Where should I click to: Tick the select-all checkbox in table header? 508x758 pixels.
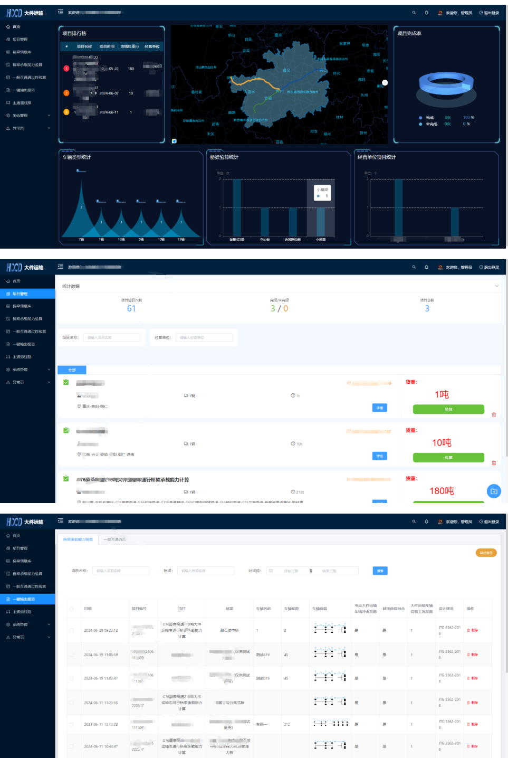tap(71, 609)
